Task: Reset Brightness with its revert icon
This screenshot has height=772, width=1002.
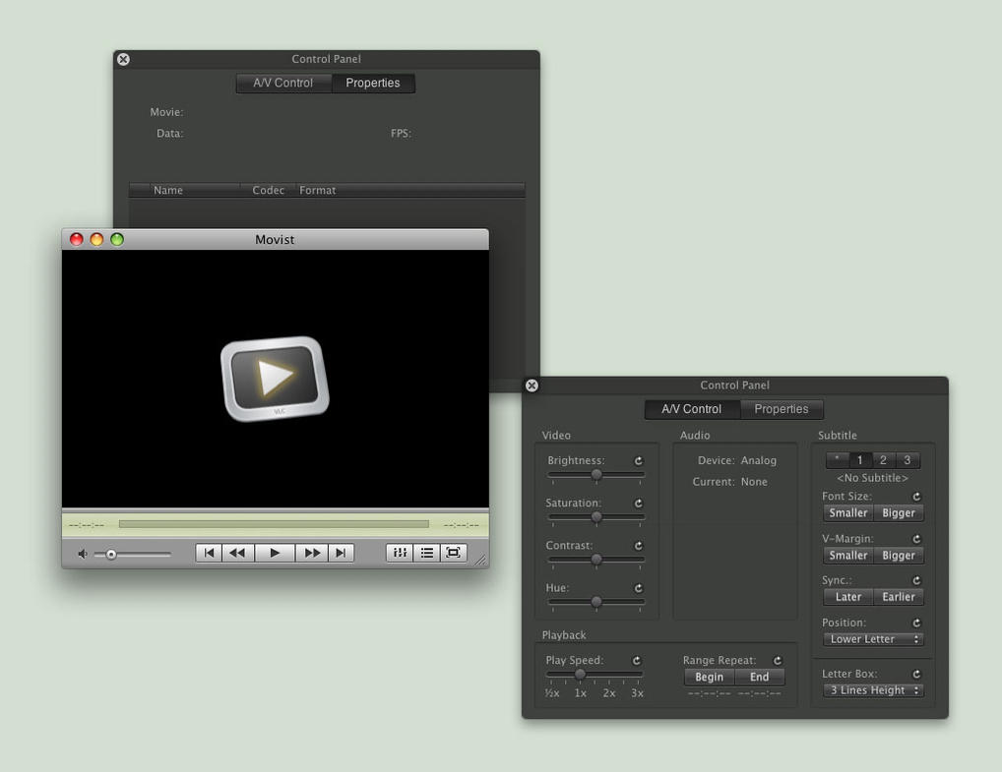Action: (638, 461)
